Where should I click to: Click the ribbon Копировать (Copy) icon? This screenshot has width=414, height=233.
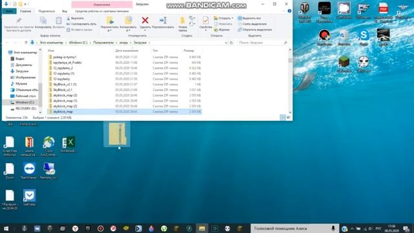point(43,21)
